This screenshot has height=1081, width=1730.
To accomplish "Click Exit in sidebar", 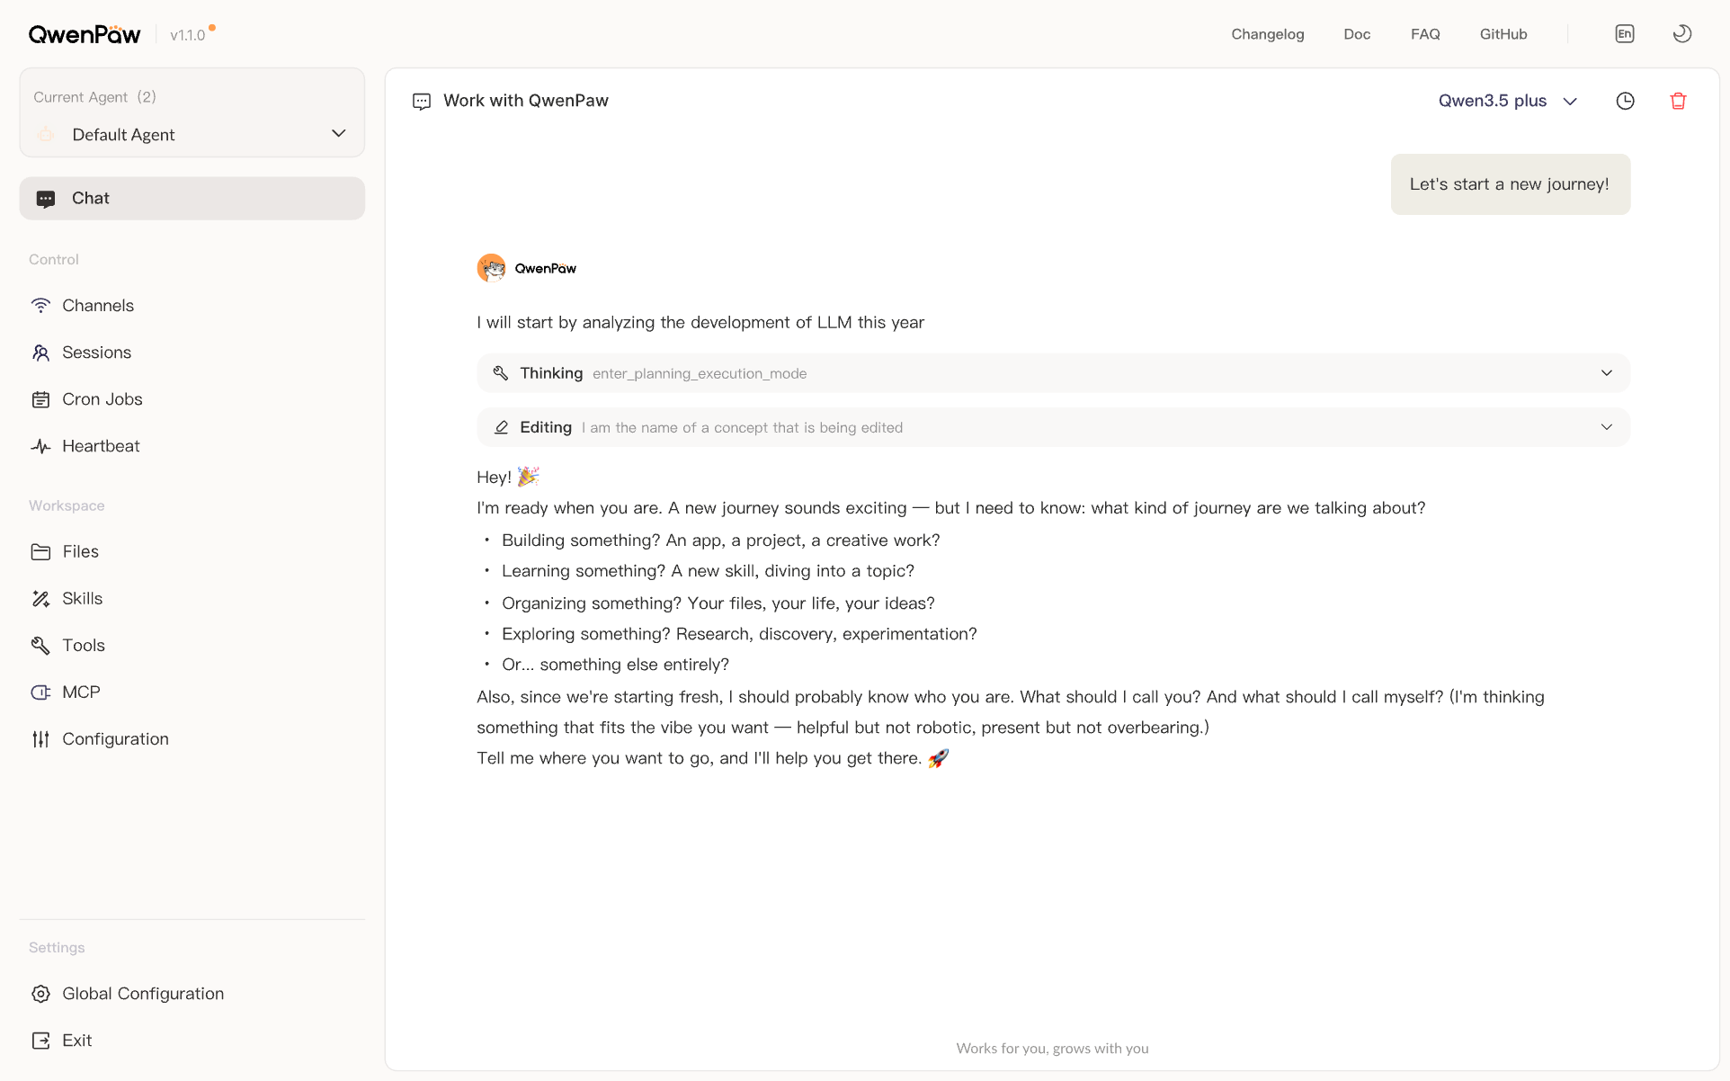I will coord(77,1041).
